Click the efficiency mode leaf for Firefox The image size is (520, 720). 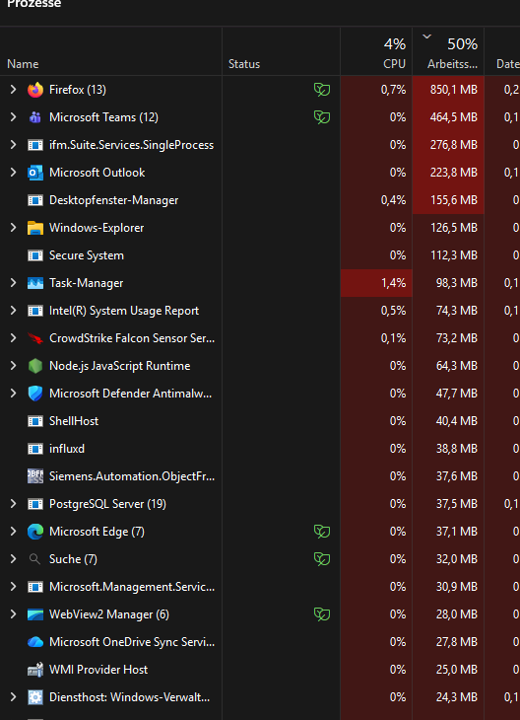click(322, 90)
